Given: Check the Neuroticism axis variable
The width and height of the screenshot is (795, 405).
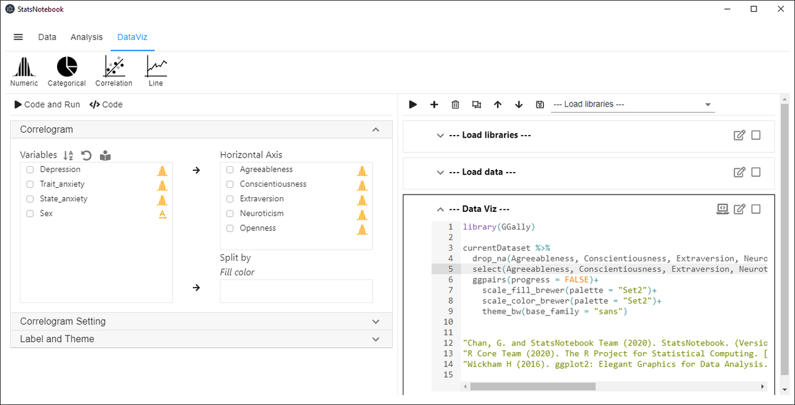Looking at the screenshot, I should pos(230,214).
